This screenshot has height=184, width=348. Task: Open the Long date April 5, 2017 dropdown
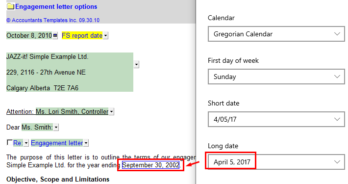click(276, 162)
